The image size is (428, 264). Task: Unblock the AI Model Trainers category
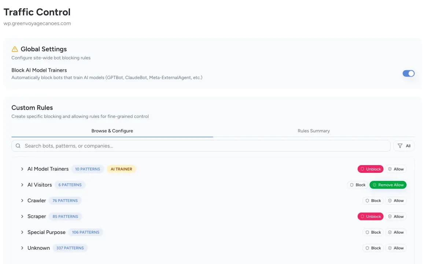[370, 169]
